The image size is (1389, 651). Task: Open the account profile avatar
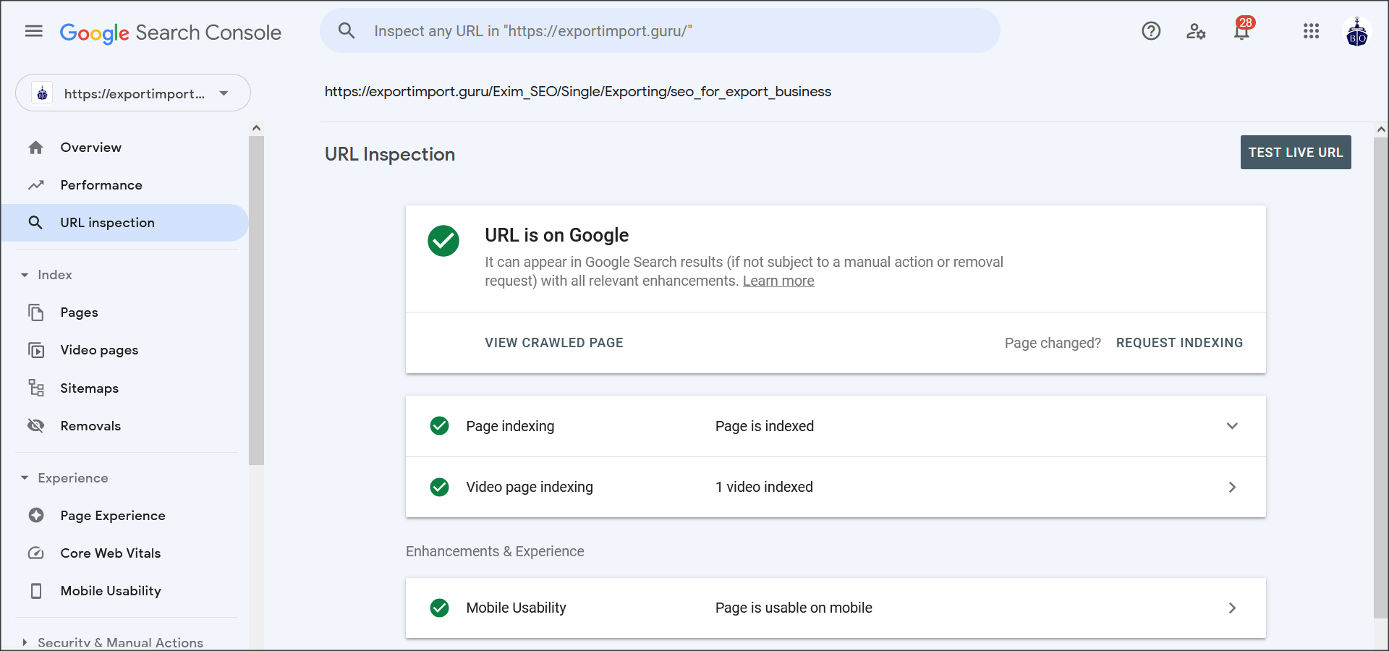[1357, 32]
